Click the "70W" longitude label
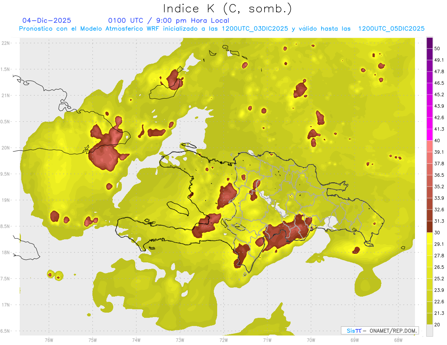 tap(311, 341)
